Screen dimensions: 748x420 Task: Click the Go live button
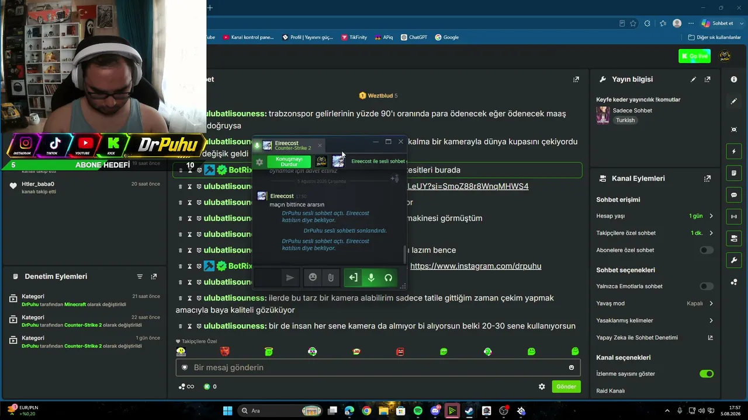[x=694, y=56]
